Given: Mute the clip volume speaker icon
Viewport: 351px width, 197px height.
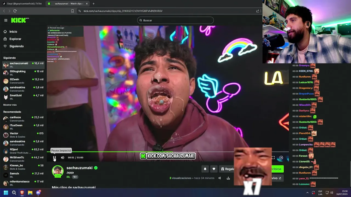Looking at the screenshot, I should [63, 158].
